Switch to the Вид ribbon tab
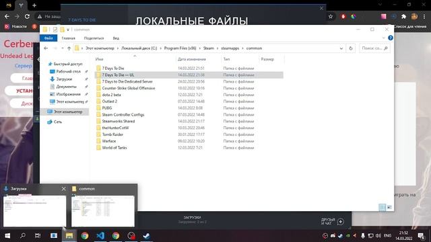Viewport: 431px width, 242px height. [x=116, y=38]
